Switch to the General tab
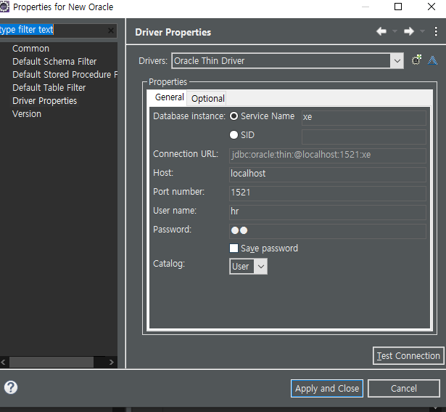 170,97
